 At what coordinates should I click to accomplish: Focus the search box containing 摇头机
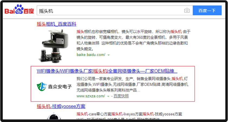coord(108,11)
